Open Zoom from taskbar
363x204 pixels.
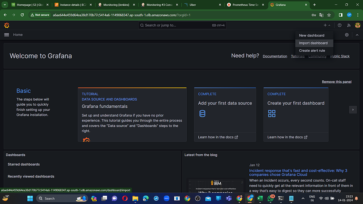[x=166, y=199]
